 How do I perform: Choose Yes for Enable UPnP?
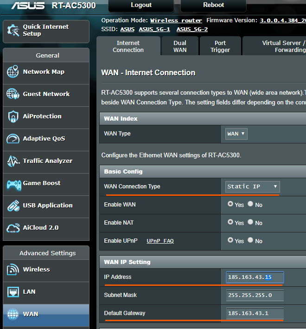[x=230, y=240]
